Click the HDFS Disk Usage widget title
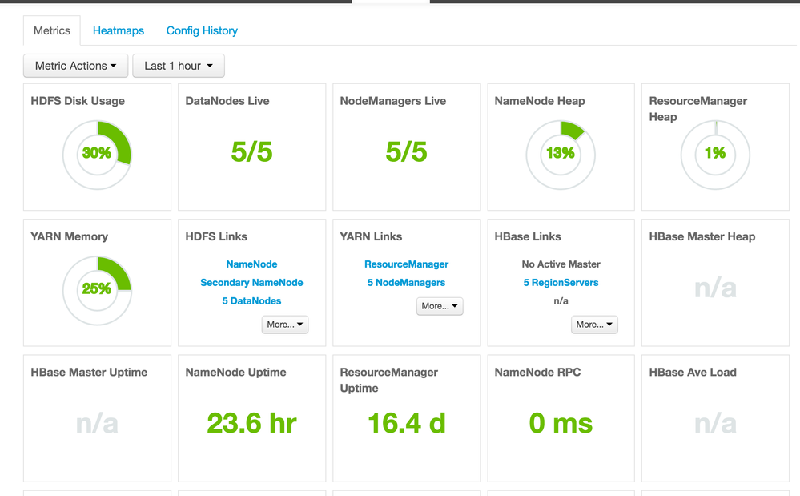800x496 pixels. pos(78,101)
